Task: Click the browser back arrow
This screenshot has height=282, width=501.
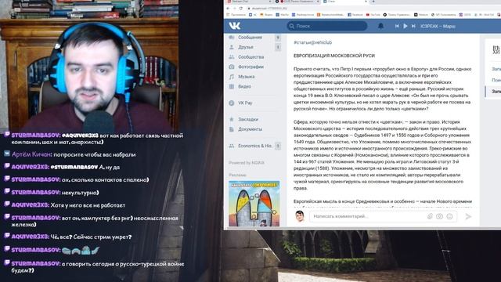Action: [x=228, y=9]
